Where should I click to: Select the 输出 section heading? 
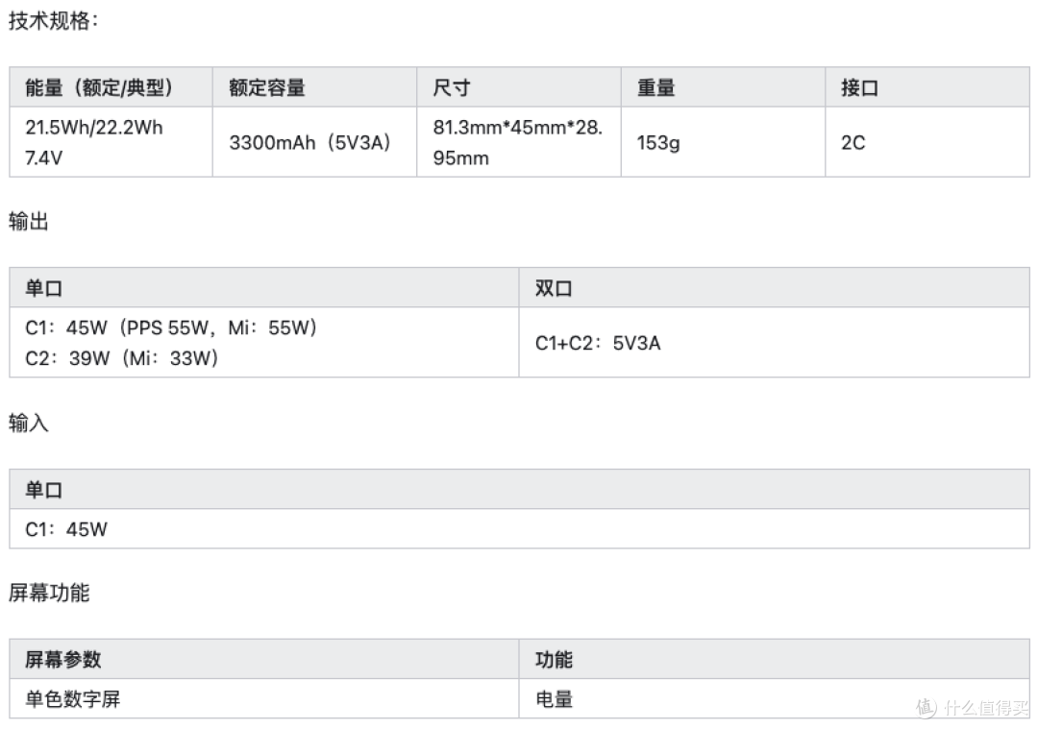click(x=29, y=221)
